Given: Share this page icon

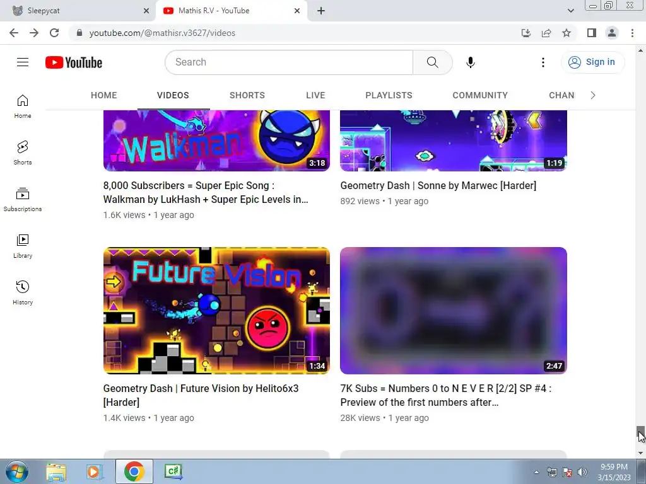Looking at the screenshot, I should point(546,33).
